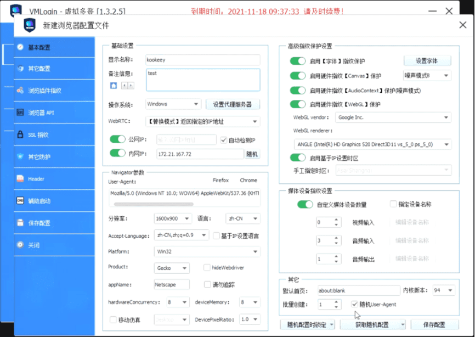Open the 内核版本 94 dropdown
Image resolution: width=475 pixels, height=337 pixels.
pyautogui.click(x=444, y=290)
